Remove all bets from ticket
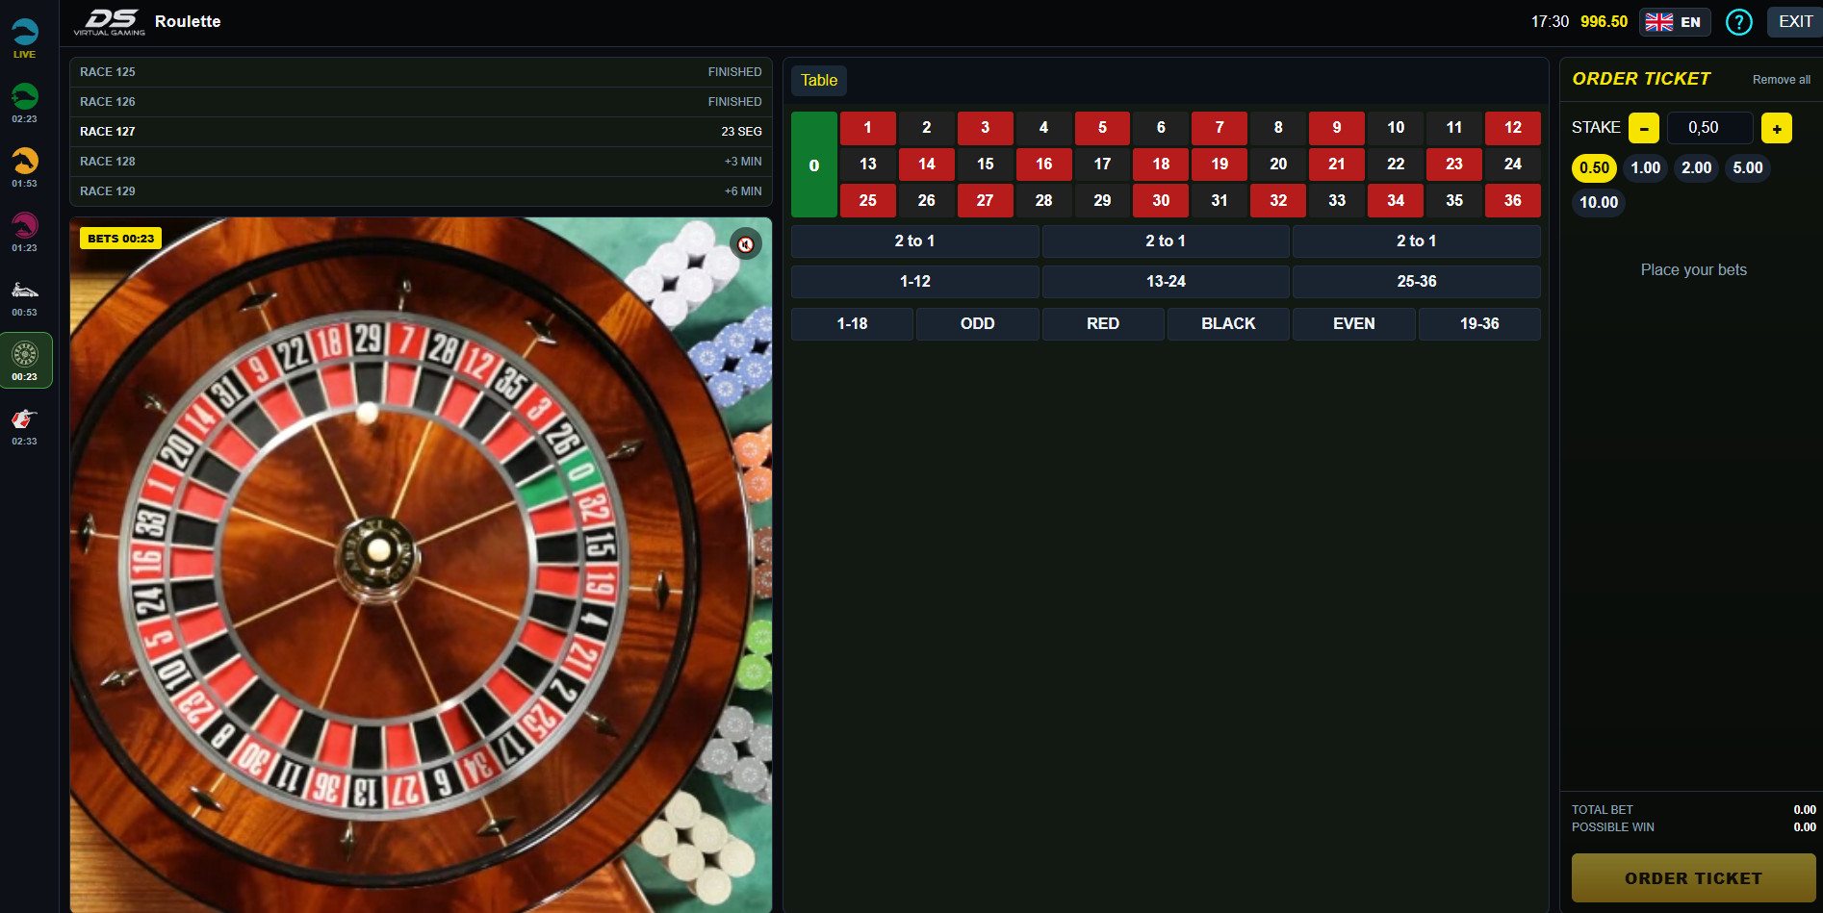 [x=1782, y=80]
